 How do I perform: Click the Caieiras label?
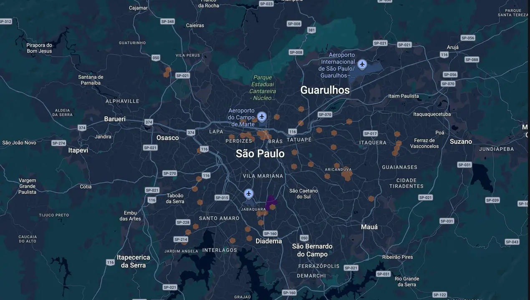point(195,25)
